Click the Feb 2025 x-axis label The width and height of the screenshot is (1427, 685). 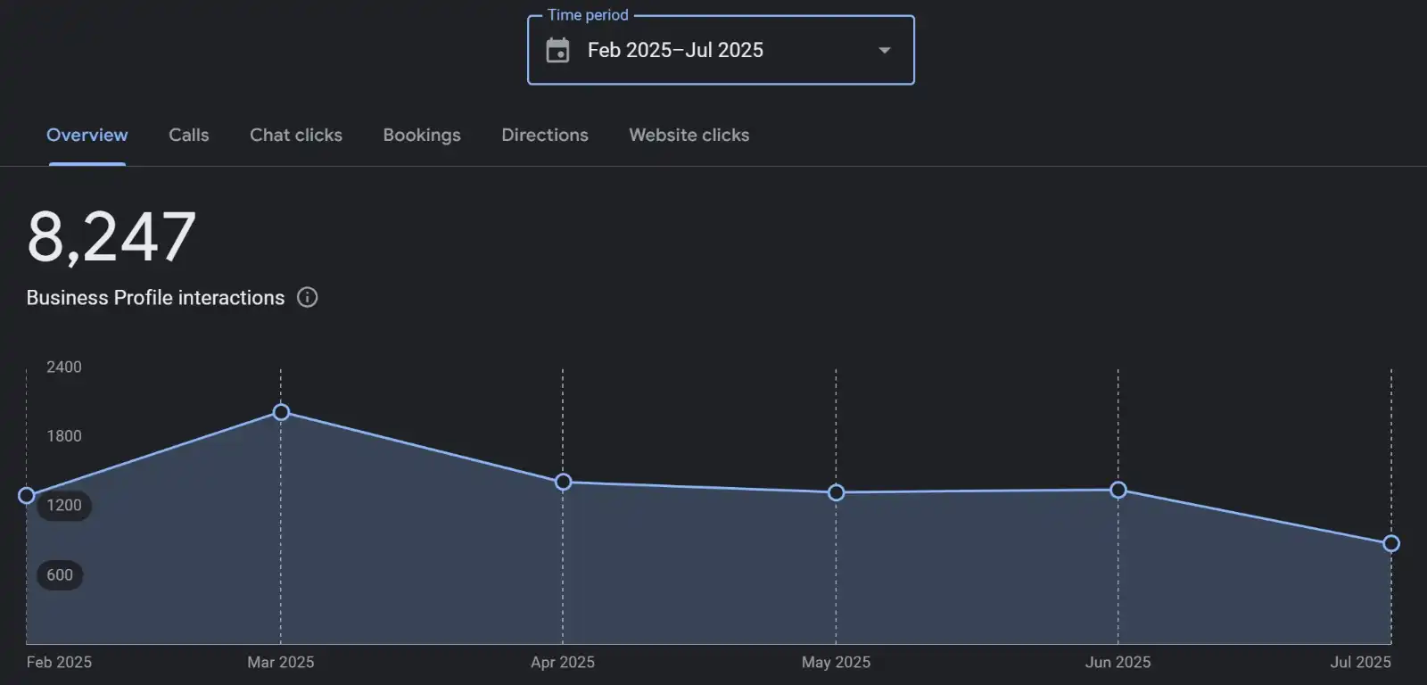click(x=59, y=662)
